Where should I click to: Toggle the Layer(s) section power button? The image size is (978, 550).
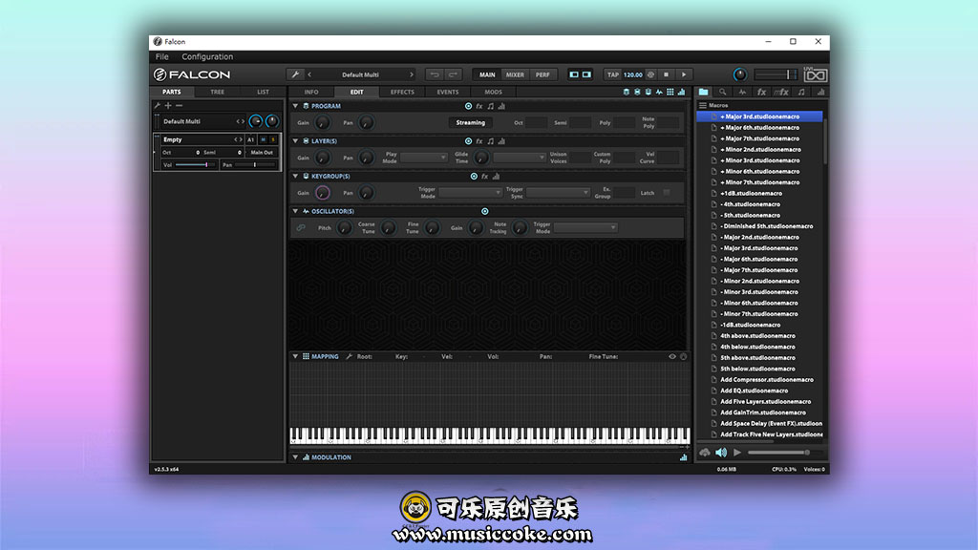(x=468, y=141)
